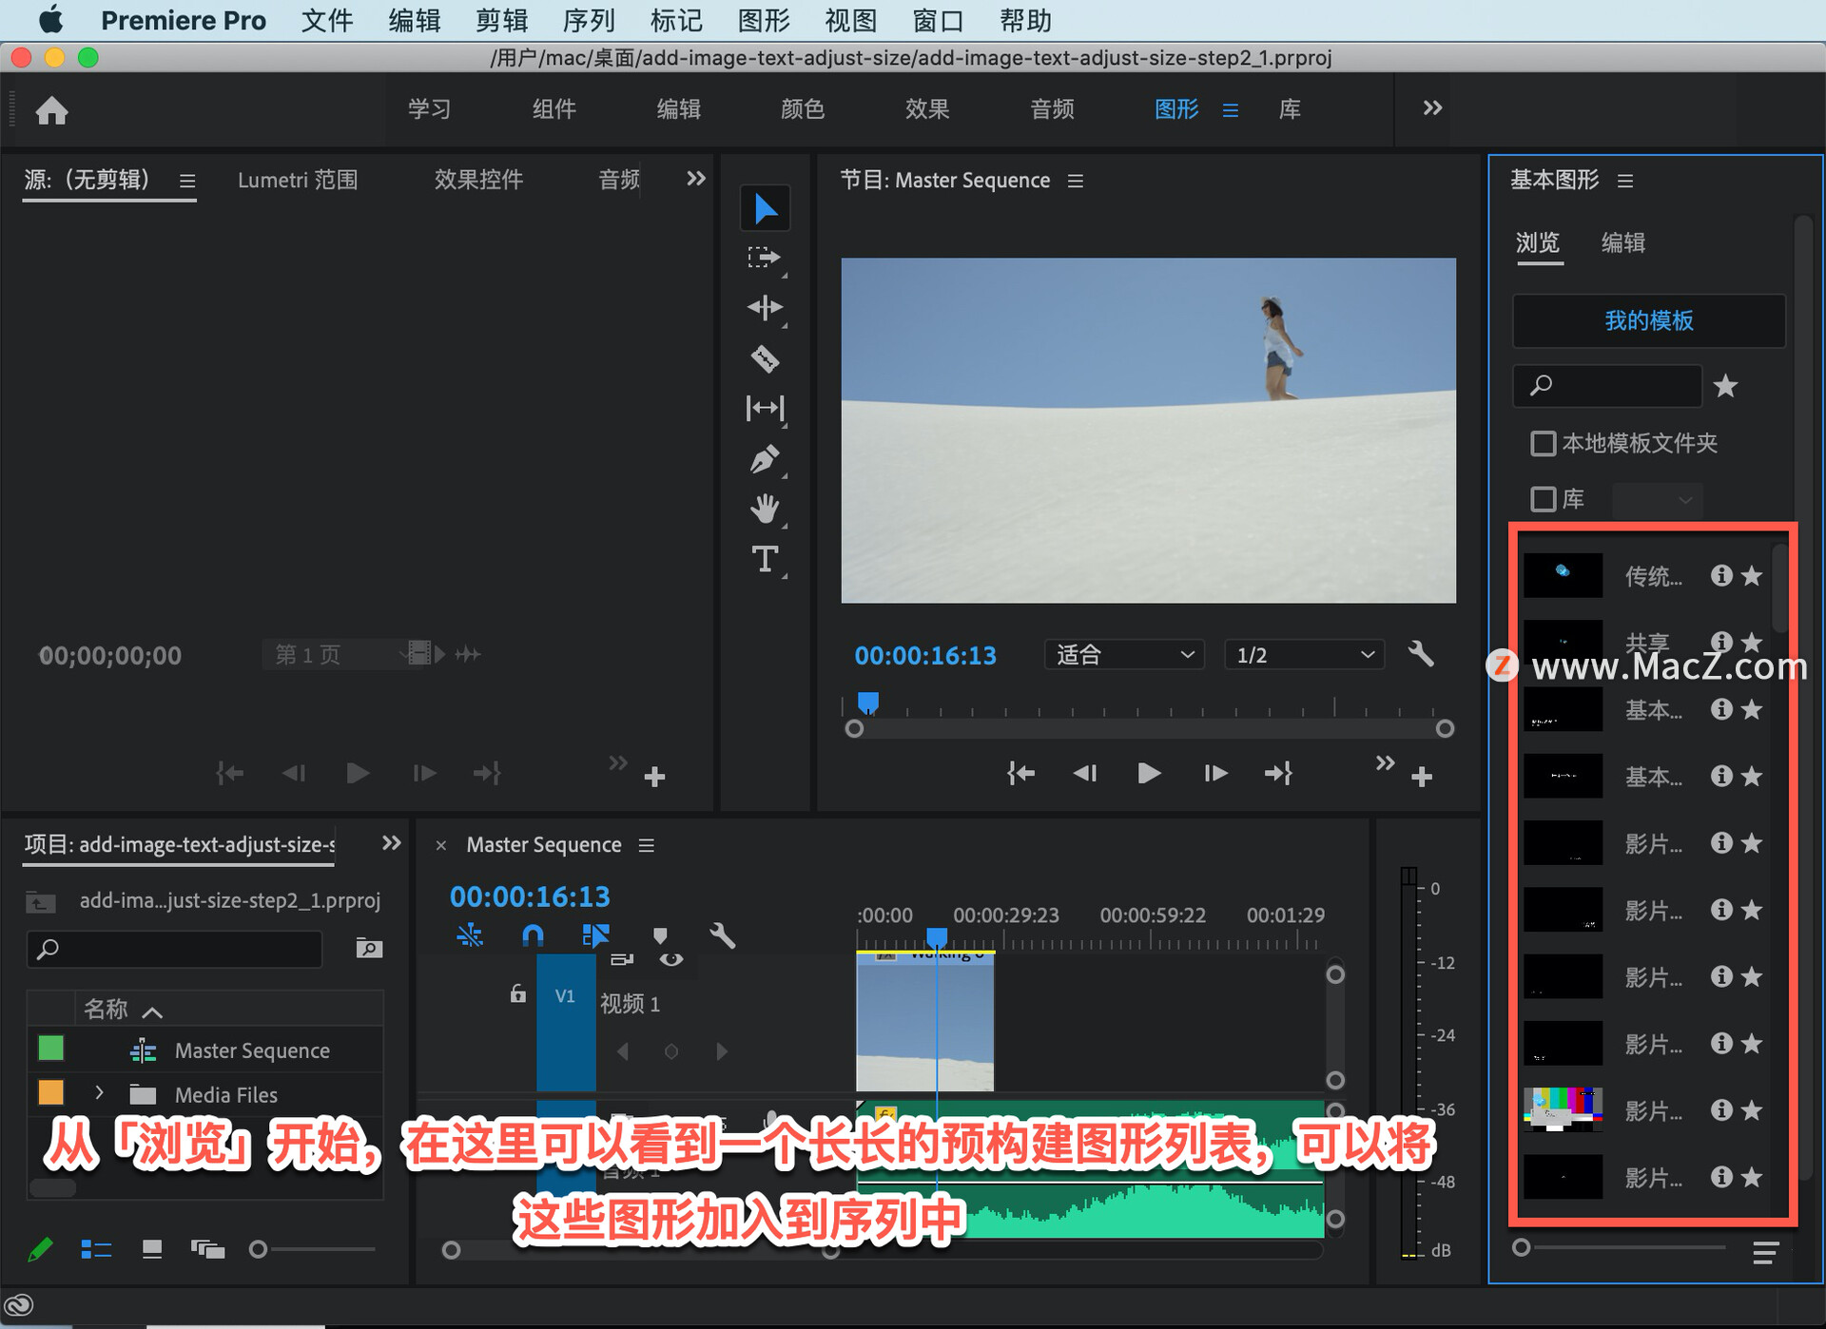
Task: Open the 1/2 playback resolution dropdown
Action: 1304,654
